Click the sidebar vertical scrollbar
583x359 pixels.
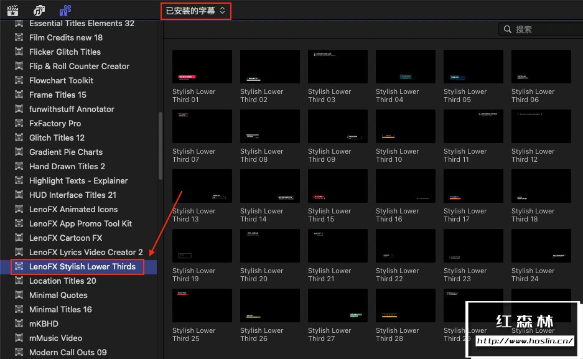tap(161, 146)
